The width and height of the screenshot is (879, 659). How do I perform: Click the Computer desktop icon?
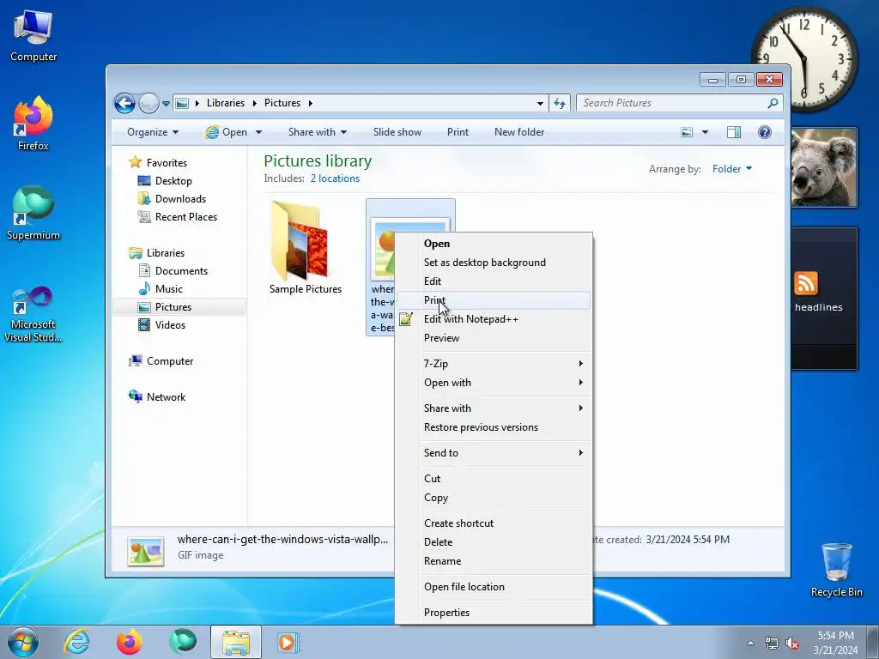click(x=33, y=36)
